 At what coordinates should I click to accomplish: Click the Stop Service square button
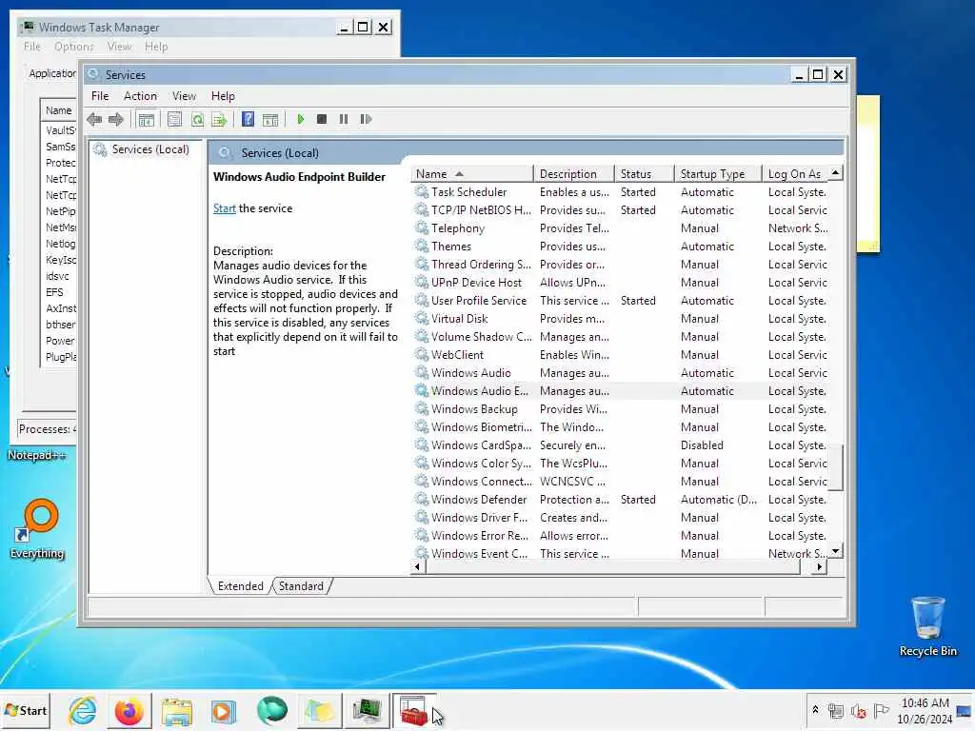322,119
